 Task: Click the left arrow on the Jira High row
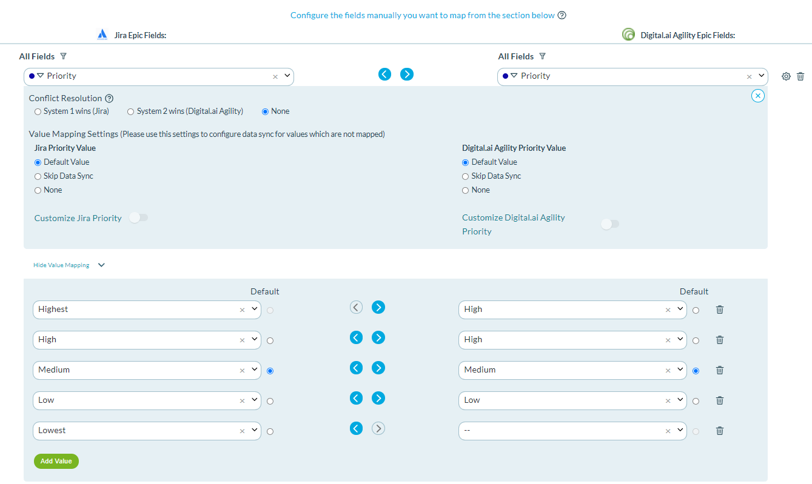pyautogui.click(x=356, y=337)
